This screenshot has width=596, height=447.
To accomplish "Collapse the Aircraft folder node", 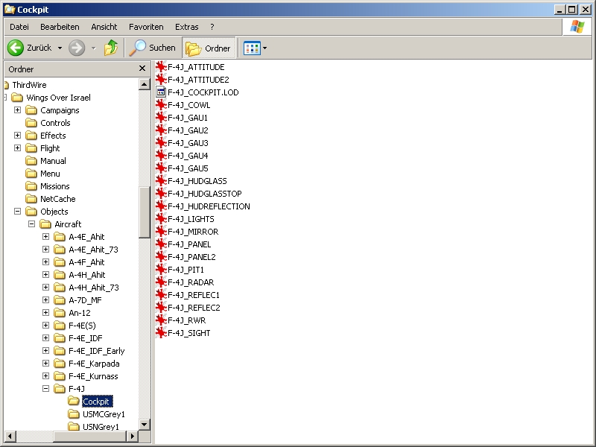I will click(x=31, y=224).
